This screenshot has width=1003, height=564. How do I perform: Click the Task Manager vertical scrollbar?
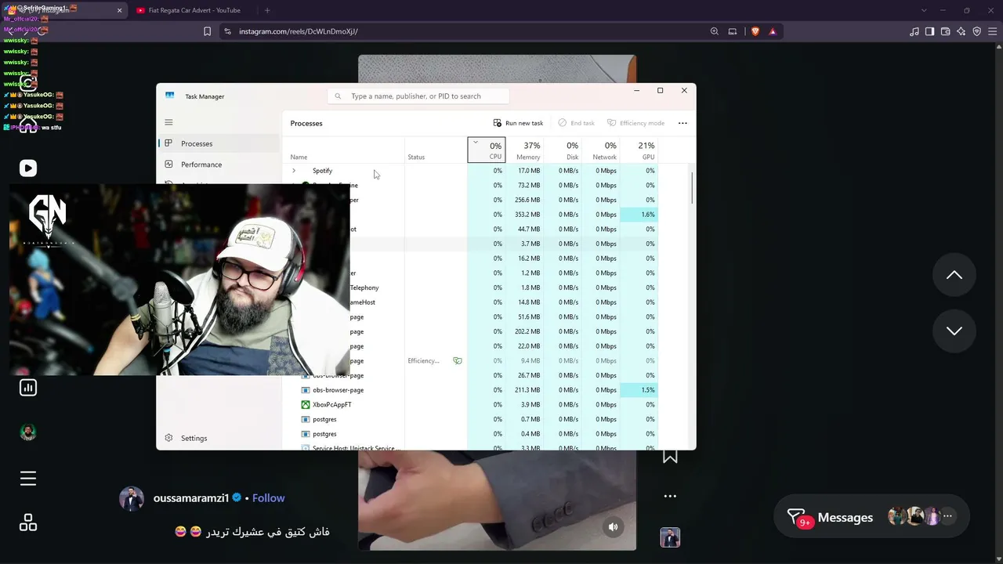click(x=692, y=188)
